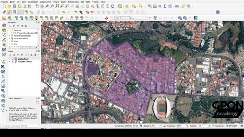Select the Google Satellite layer name
The image size is (244, 137).
click(24, 62)
